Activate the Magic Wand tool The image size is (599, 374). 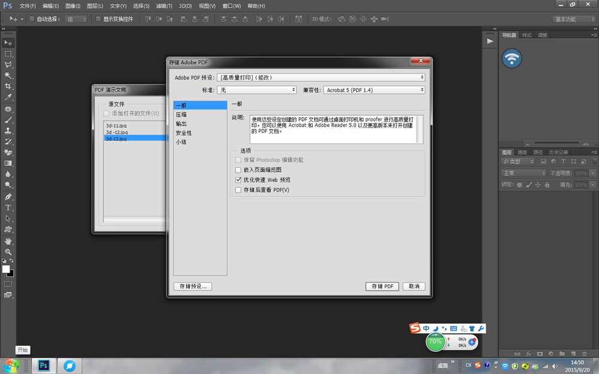pyautogui.click(x=8, y=75)
